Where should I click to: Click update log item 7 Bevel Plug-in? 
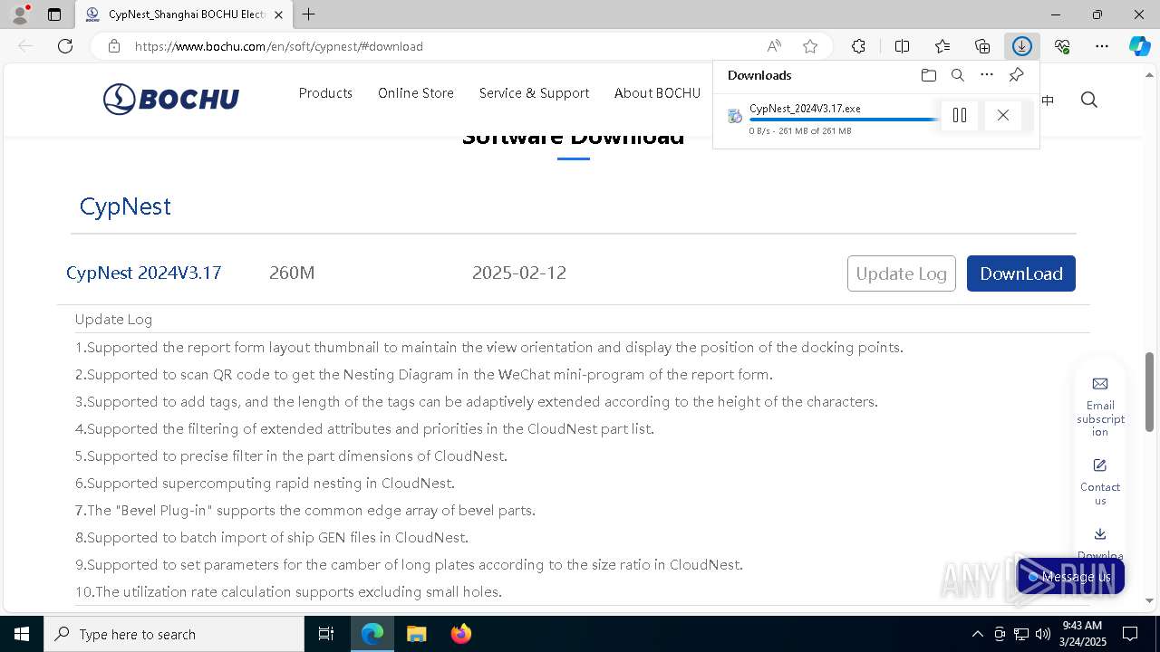coord(305,510)
